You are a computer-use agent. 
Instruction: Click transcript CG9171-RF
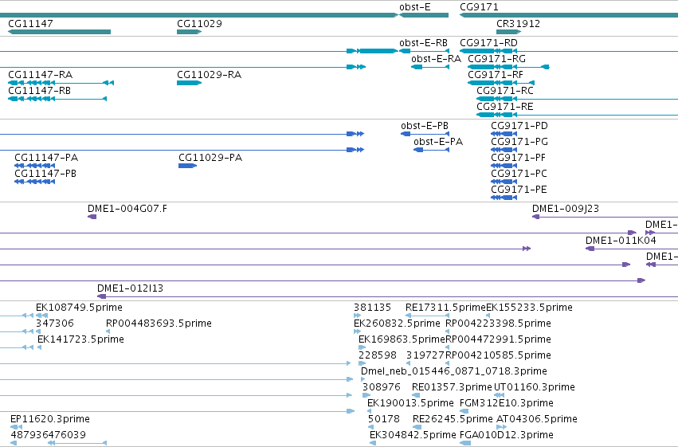[501, 83]
